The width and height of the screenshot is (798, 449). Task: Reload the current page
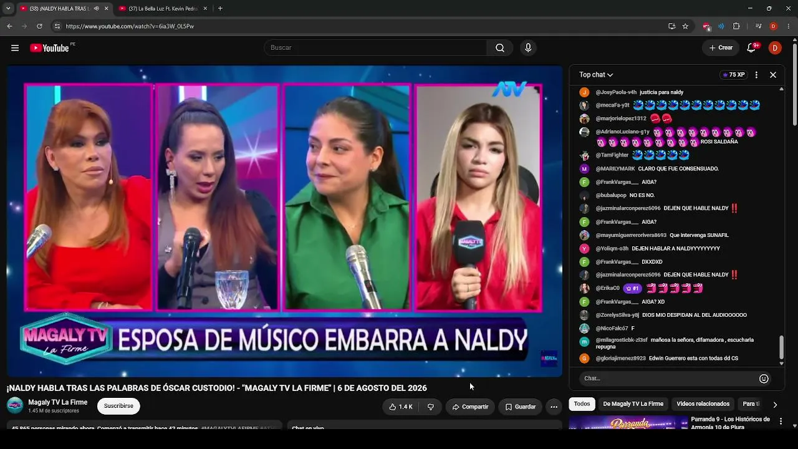[39, 26]
